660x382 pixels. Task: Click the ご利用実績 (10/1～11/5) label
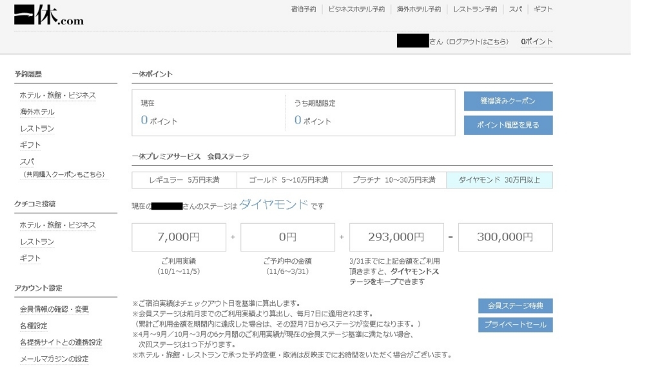179,266
